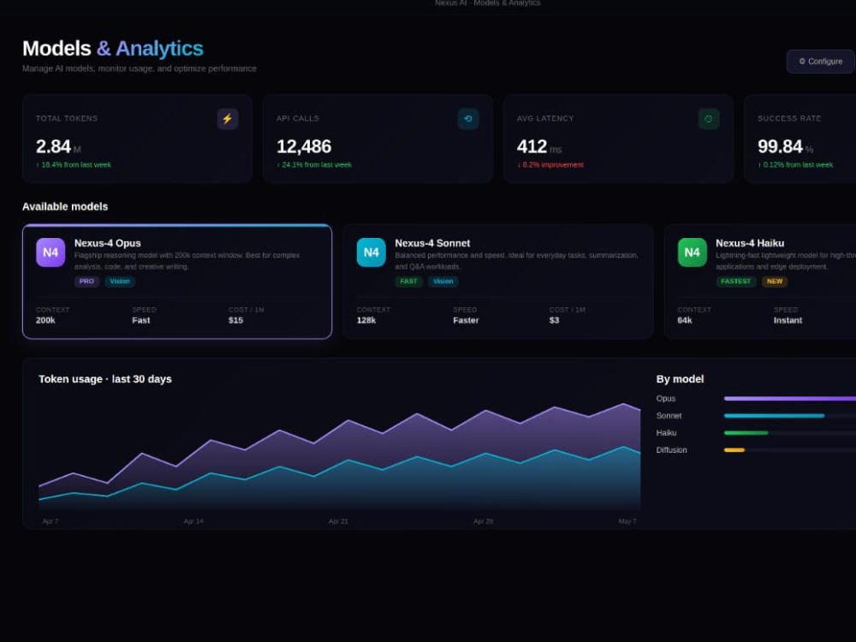Click the 12,486 API calls value
This screenshot has height=642, width=856.
tap(304, 146)
